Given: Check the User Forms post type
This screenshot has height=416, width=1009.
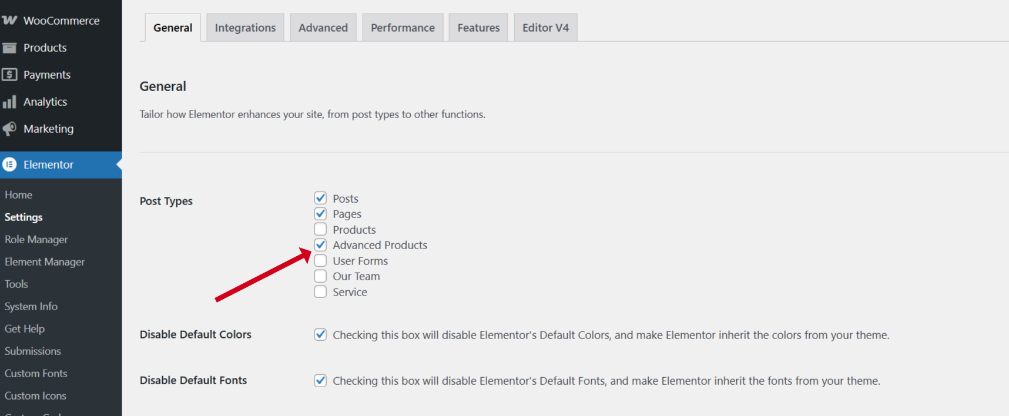Looking at the screenshot, I should (320, 260).
